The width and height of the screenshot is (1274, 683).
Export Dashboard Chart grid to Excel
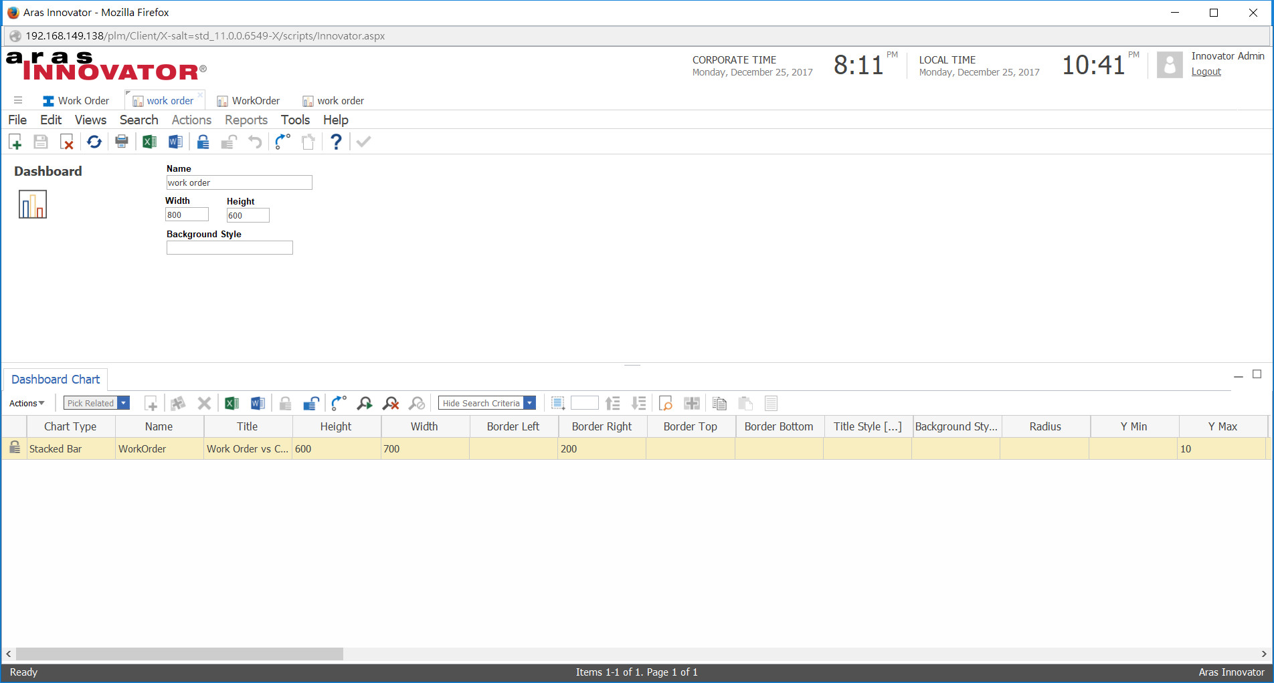232,403
